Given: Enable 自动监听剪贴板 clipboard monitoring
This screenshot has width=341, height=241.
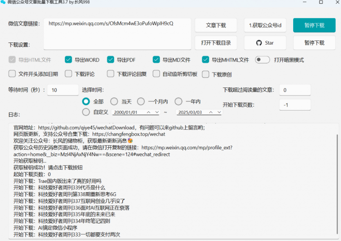Looking at the screenshot, I should (156, 74).
